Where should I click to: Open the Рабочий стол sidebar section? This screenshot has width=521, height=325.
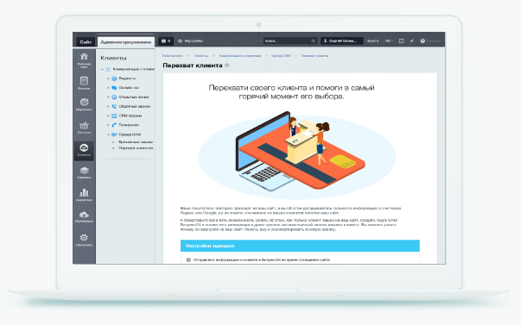84,60
